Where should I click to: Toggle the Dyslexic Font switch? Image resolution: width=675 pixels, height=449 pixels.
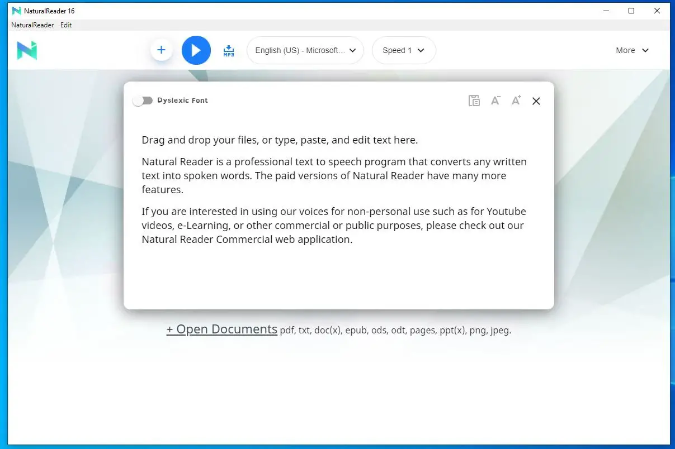[143, 101]
